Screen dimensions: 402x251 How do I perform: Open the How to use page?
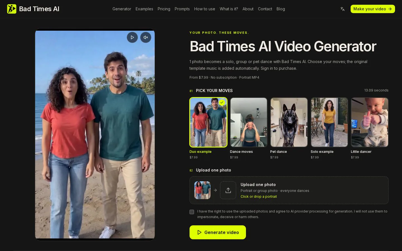205,9
